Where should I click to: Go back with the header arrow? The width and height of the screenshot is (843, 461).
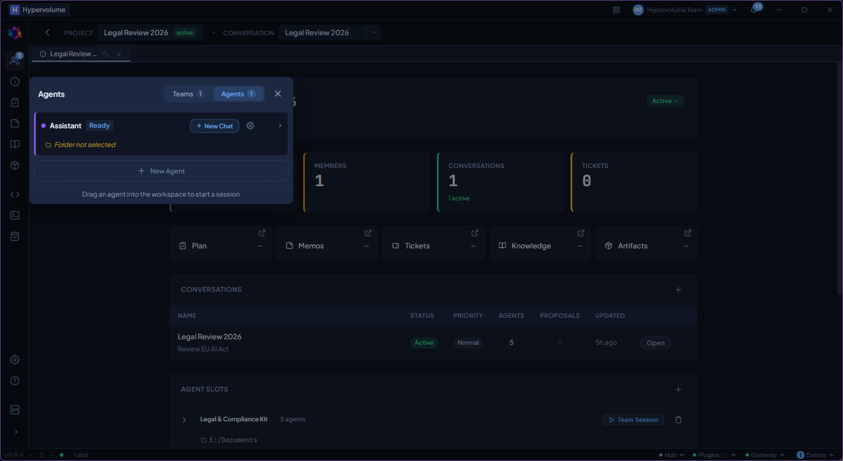(x=47, y=32)
